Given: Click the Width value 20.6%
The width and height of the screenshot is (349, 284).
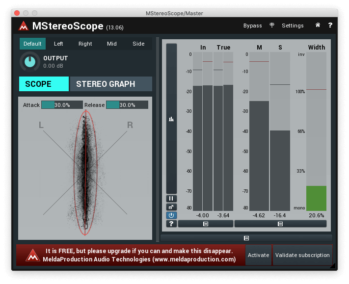Looking at the screenshot, I should 316,215.
